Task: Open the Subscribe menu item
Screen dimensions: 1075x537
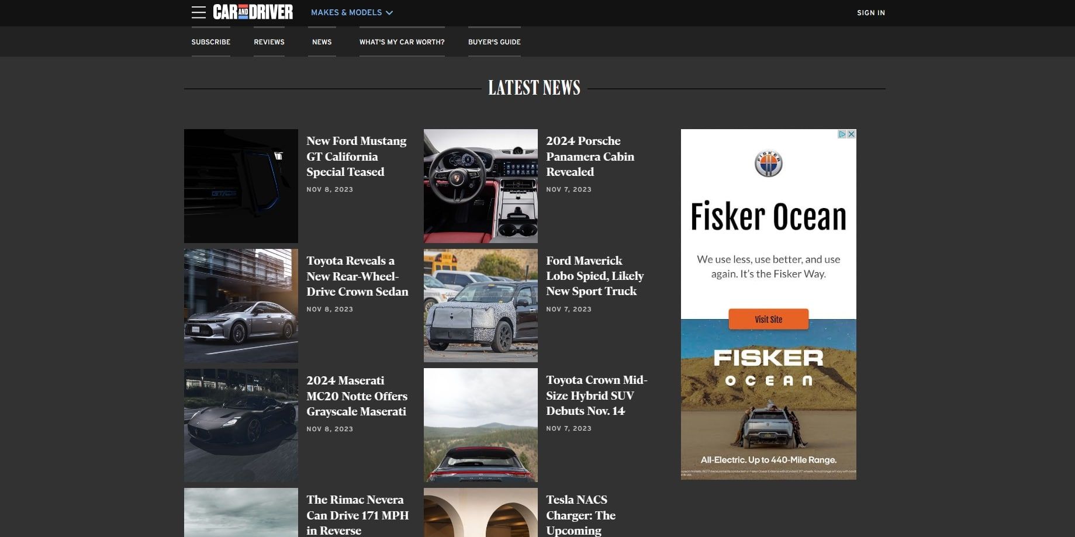Action: 210,42
